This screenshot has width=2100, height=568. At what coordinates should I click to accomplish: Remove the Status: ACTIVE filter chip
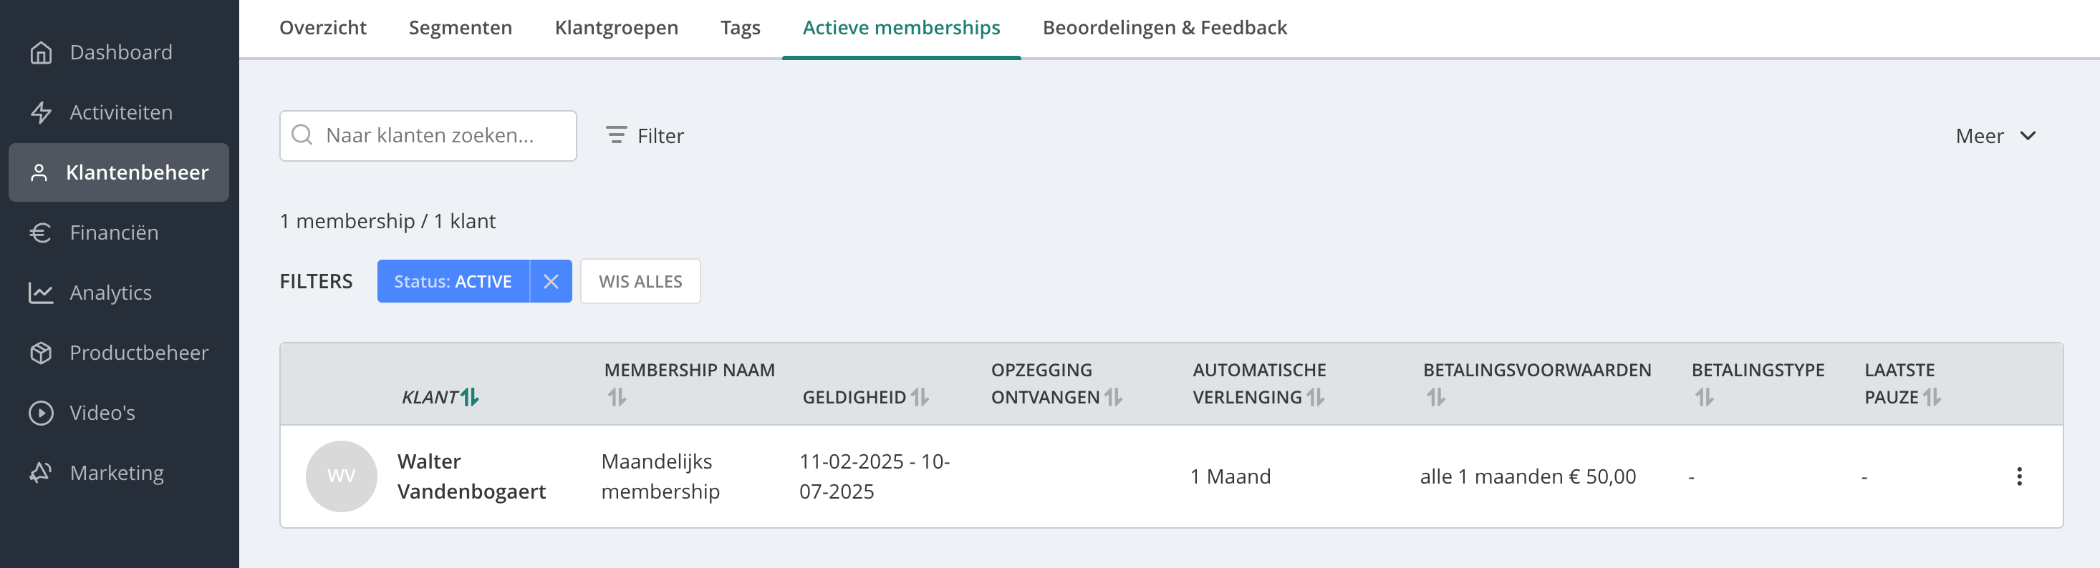click(x=551, y=282)
